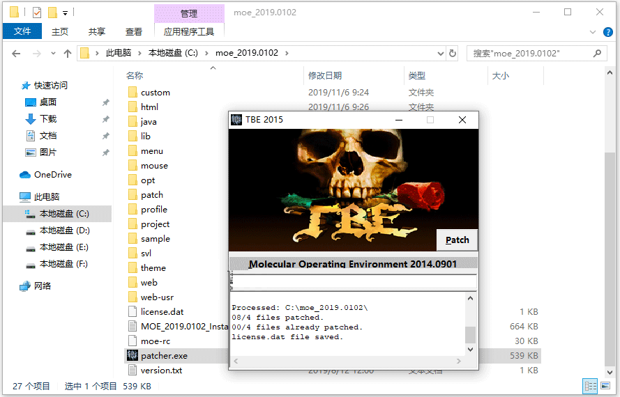
Task: Select the web-usr folder
Action: [x=157, y=297]
